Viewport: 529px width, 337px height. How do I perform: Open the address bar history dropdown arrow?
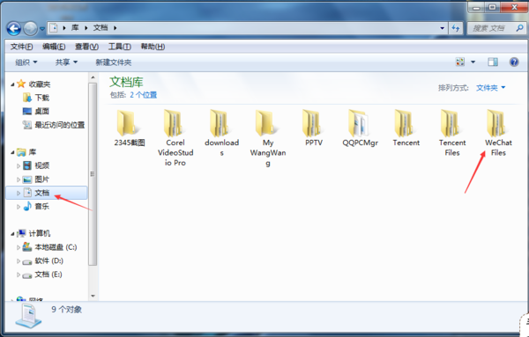[x=442, y=28]
